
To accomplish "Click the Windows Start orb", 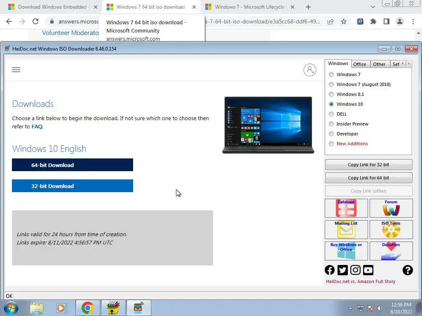I will [11, 308].
